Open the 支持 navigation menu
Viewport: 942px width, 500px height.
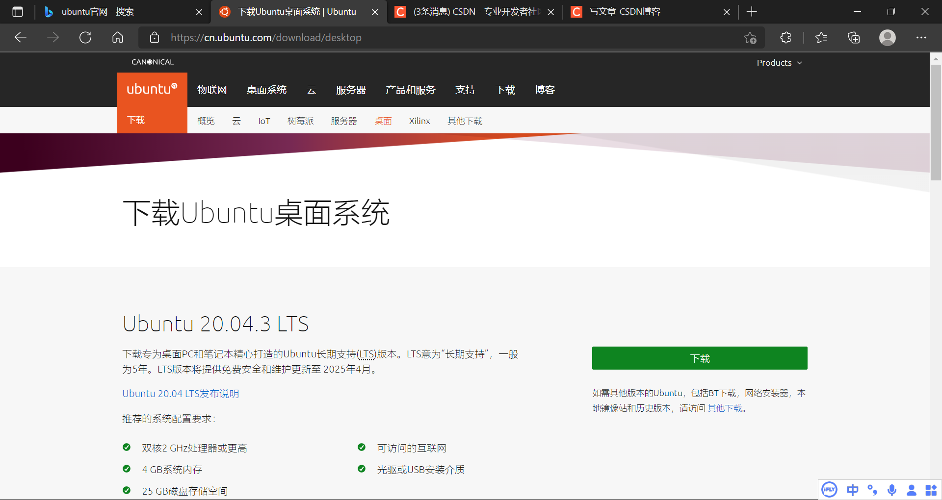click(x=466, y=90)
